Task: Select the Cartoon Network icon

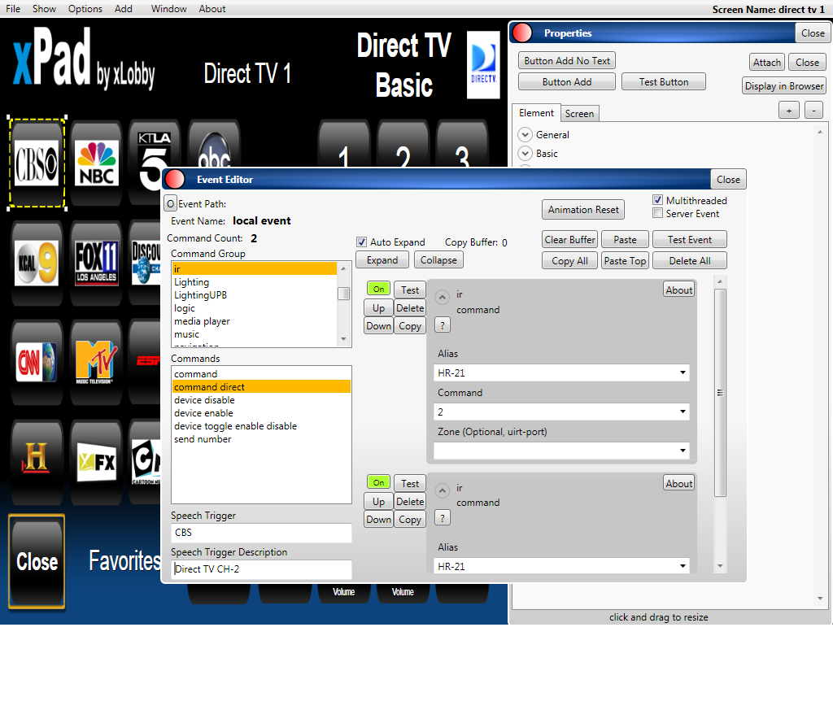Action: [x=146, y=462]
